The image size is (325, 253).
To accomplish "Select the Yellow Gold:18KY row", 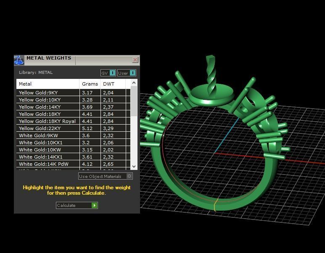I will click(x=74, y=114).
